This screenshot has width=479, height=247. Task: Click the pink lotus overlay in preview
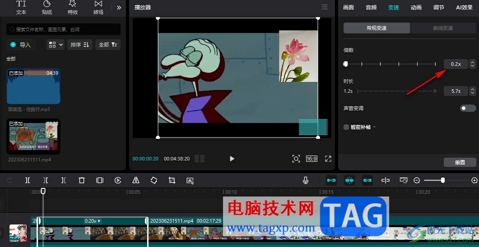click(x=298, y=56)
